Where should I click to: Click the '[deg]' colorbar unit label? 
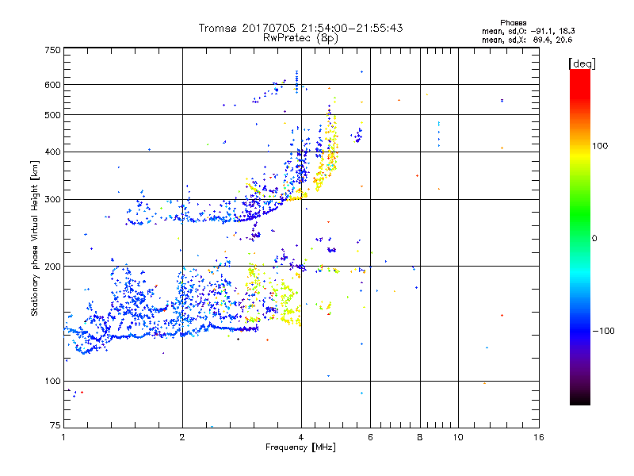582,63
